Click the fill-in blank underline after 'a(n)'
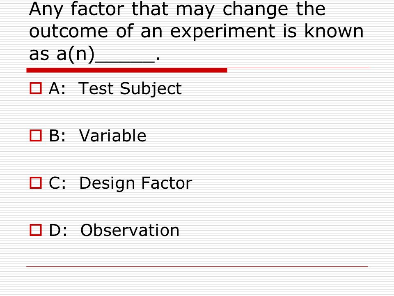Image resolution: width=394 pixels, height=296 pixels. (125, 61)
